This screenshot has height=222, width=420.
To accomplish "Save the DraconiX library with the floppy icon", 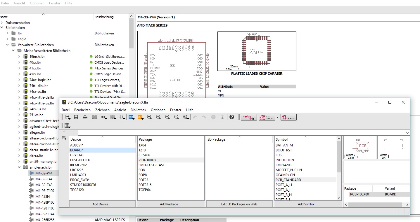I will coord(76,117).
